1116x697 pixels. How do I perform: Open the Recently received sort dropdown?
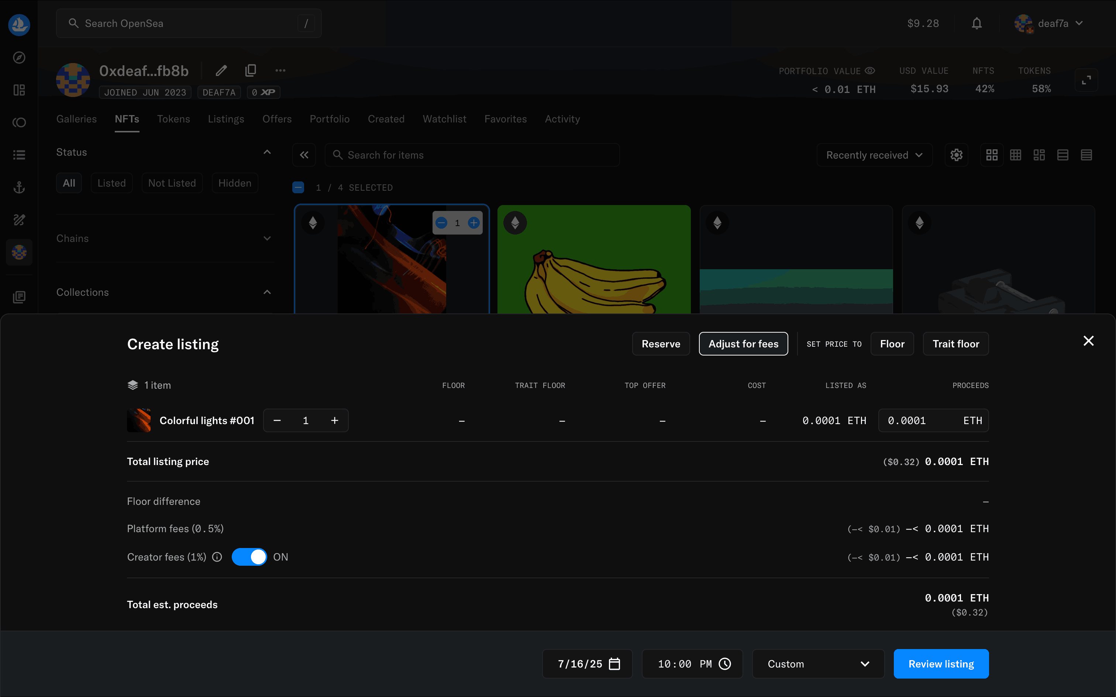[874, 155]
